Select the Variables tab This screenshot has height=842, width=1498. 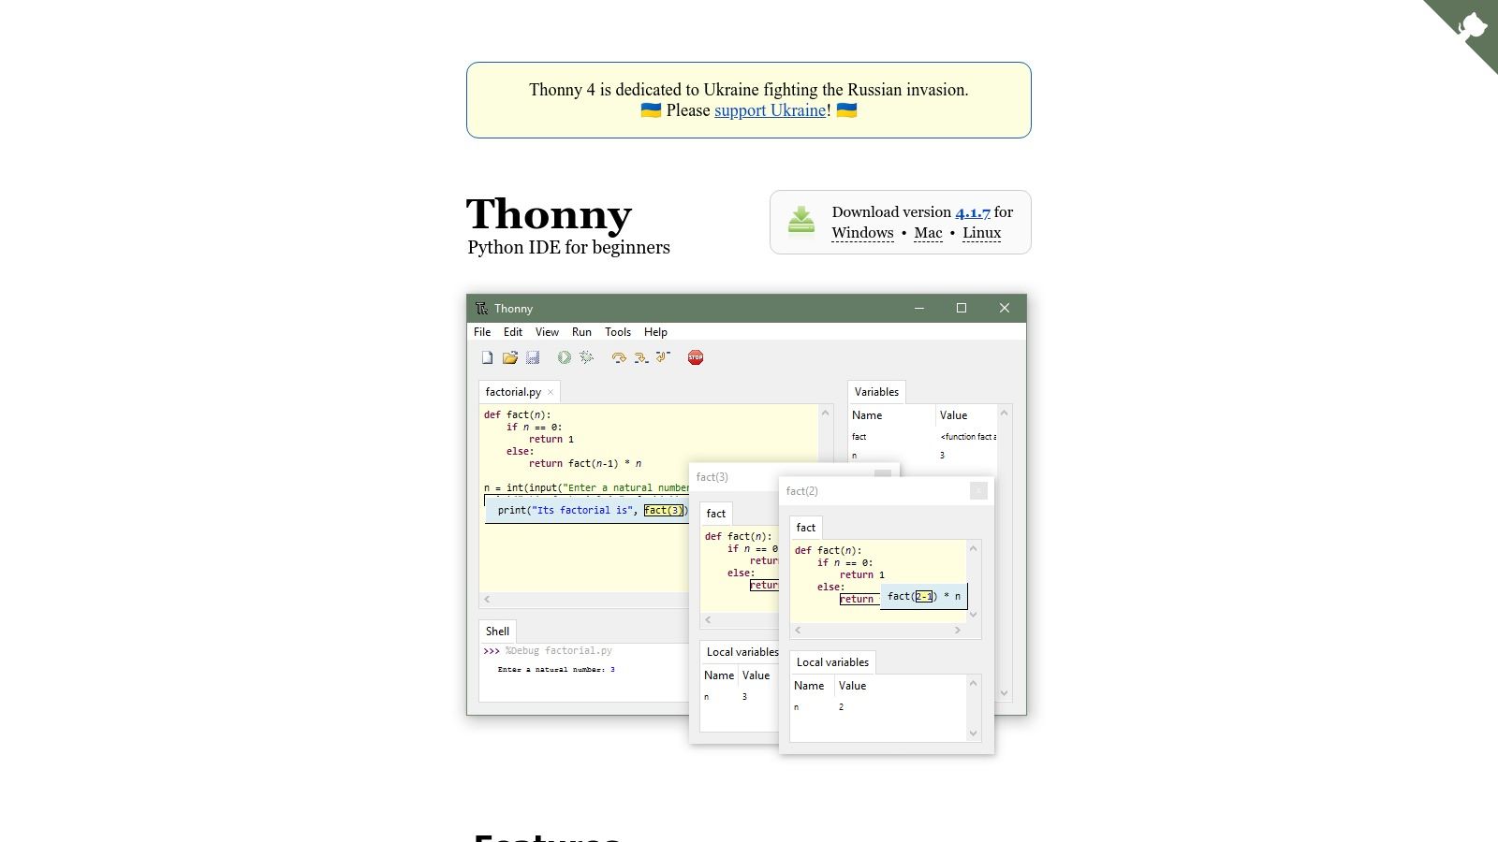coord(875,392)
